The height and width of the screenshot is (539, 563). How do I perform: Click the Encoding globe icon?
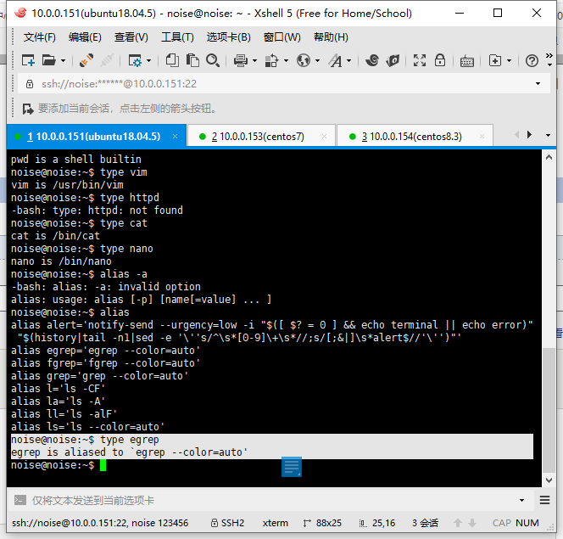304,60
